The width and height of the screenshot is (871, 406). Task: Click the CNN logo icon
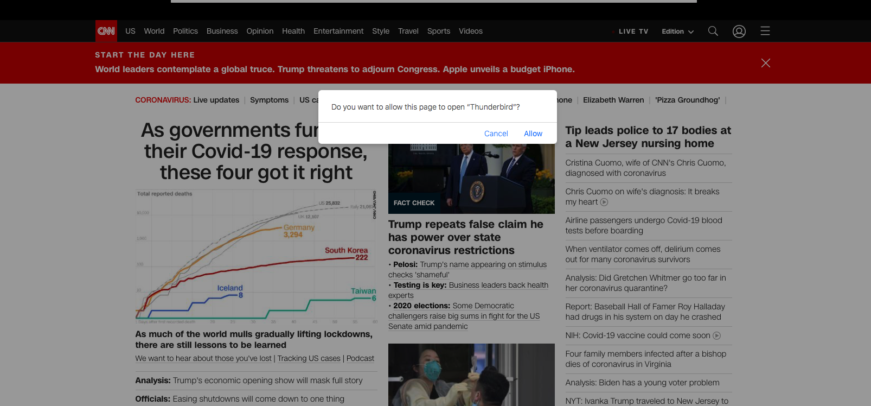[x=106, y=31]
